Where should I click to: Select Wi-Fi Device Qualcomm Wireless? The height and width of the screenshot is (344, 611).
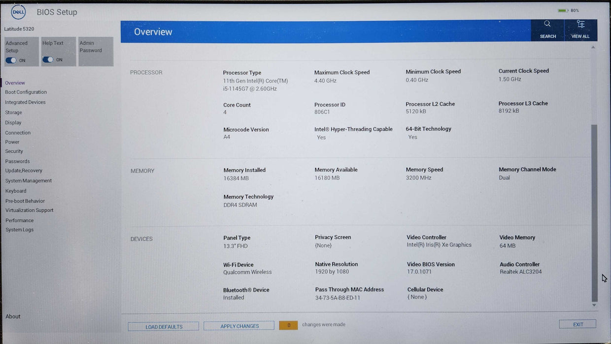247,272
